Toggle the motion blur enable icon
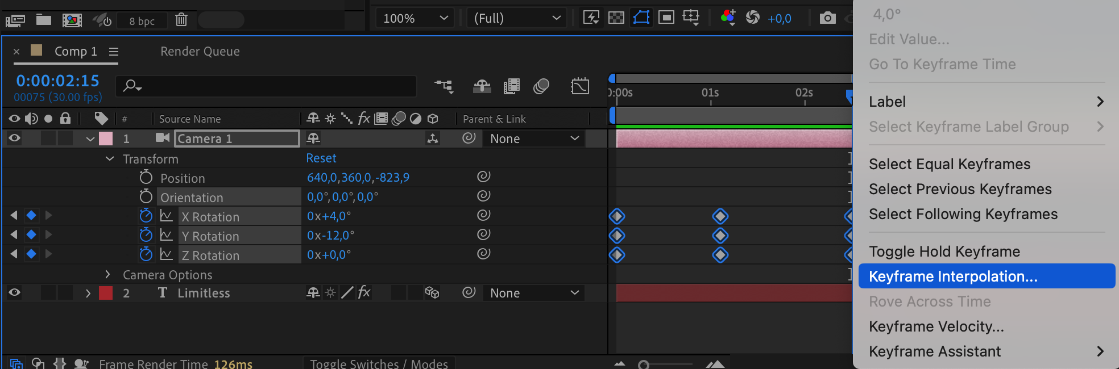1119x369 pixels. coord(541,86)
